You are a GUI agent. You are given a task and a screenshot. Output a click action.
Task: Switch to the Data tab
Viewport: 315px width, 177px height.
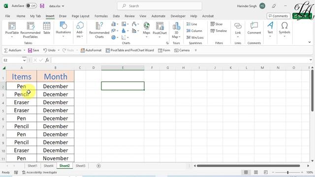116,16
